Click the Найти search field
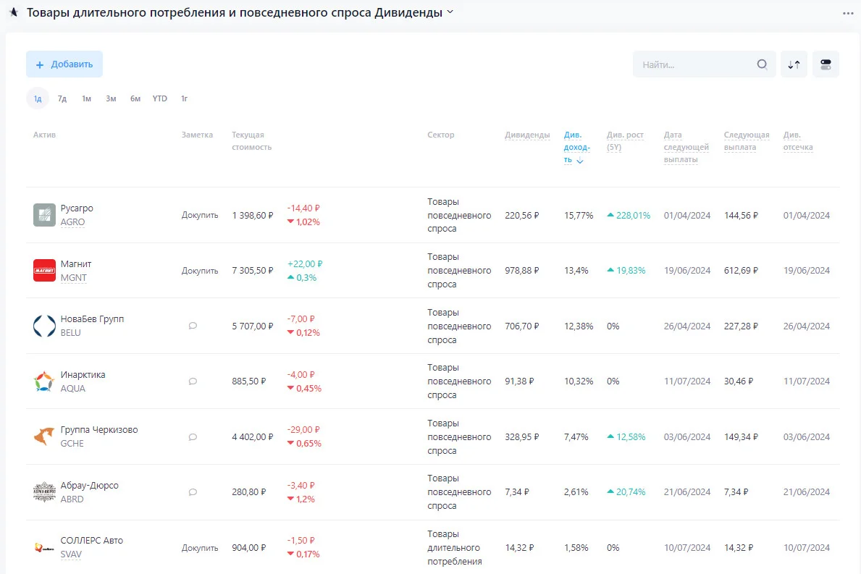 pyautogui.click(x=704, y=64)
